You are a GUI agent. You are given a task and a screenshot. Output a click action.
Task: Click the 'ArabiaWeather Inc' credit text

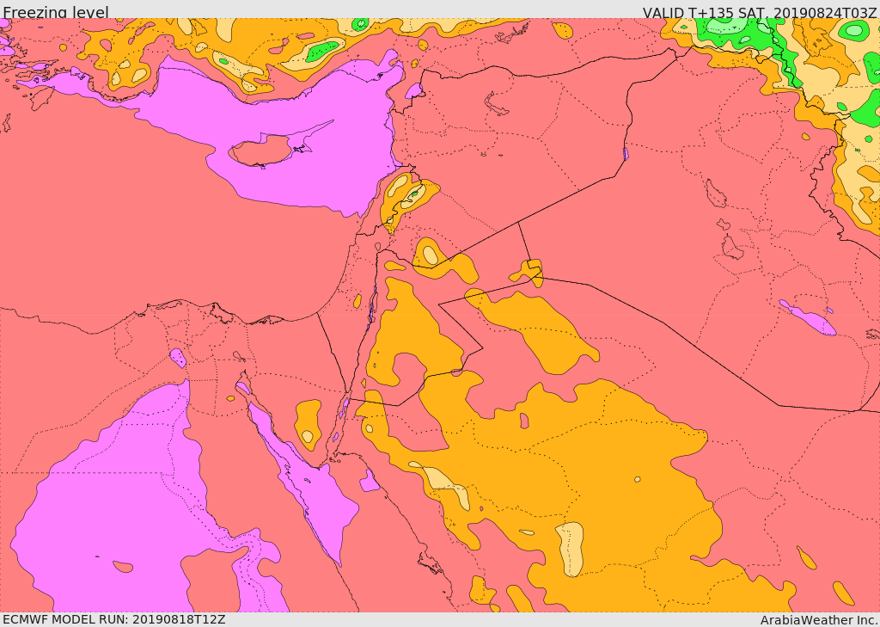click(819, 620)
